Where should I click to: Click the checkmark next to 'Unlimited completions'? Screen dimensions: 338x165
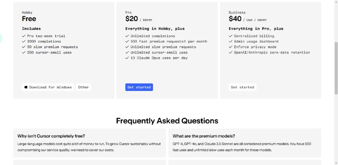tap(127, 36)
